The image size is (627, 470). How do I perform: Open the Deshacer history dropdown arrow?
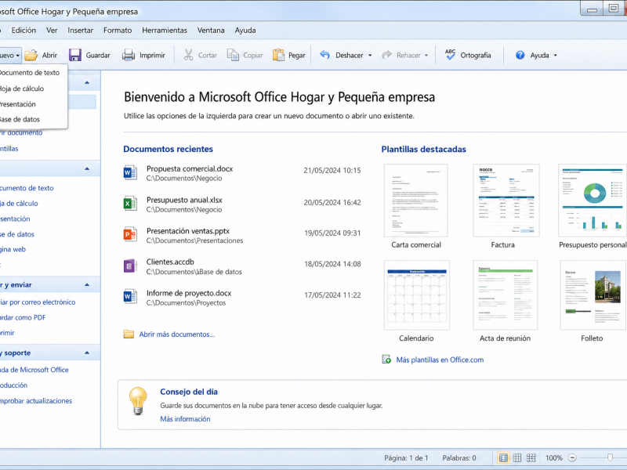(370, 56)
